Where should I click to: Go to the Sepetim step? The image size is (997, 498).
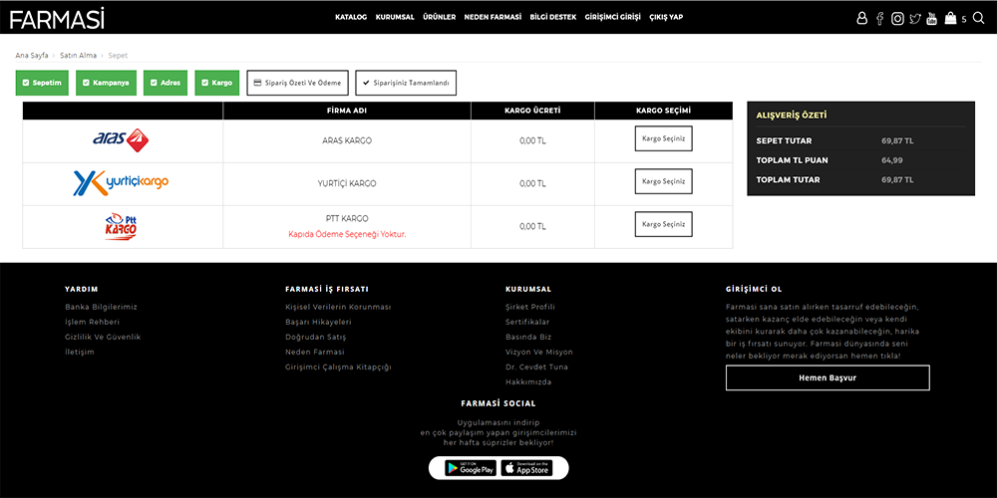point(42,84)
